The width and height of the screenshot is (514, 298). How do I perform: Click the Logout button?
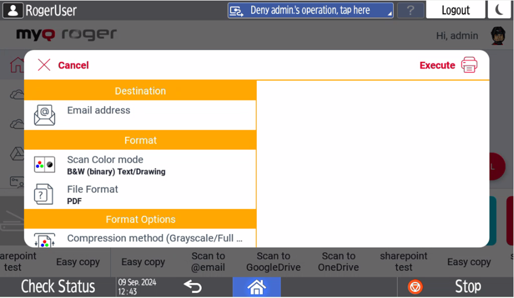click(x=456, y=10)
